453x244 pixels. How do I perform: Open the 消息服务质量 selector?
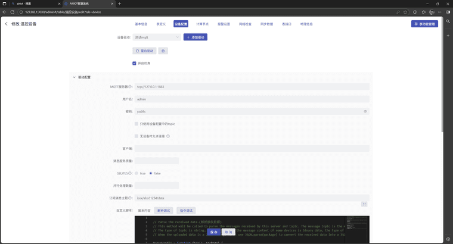[157, 161]
